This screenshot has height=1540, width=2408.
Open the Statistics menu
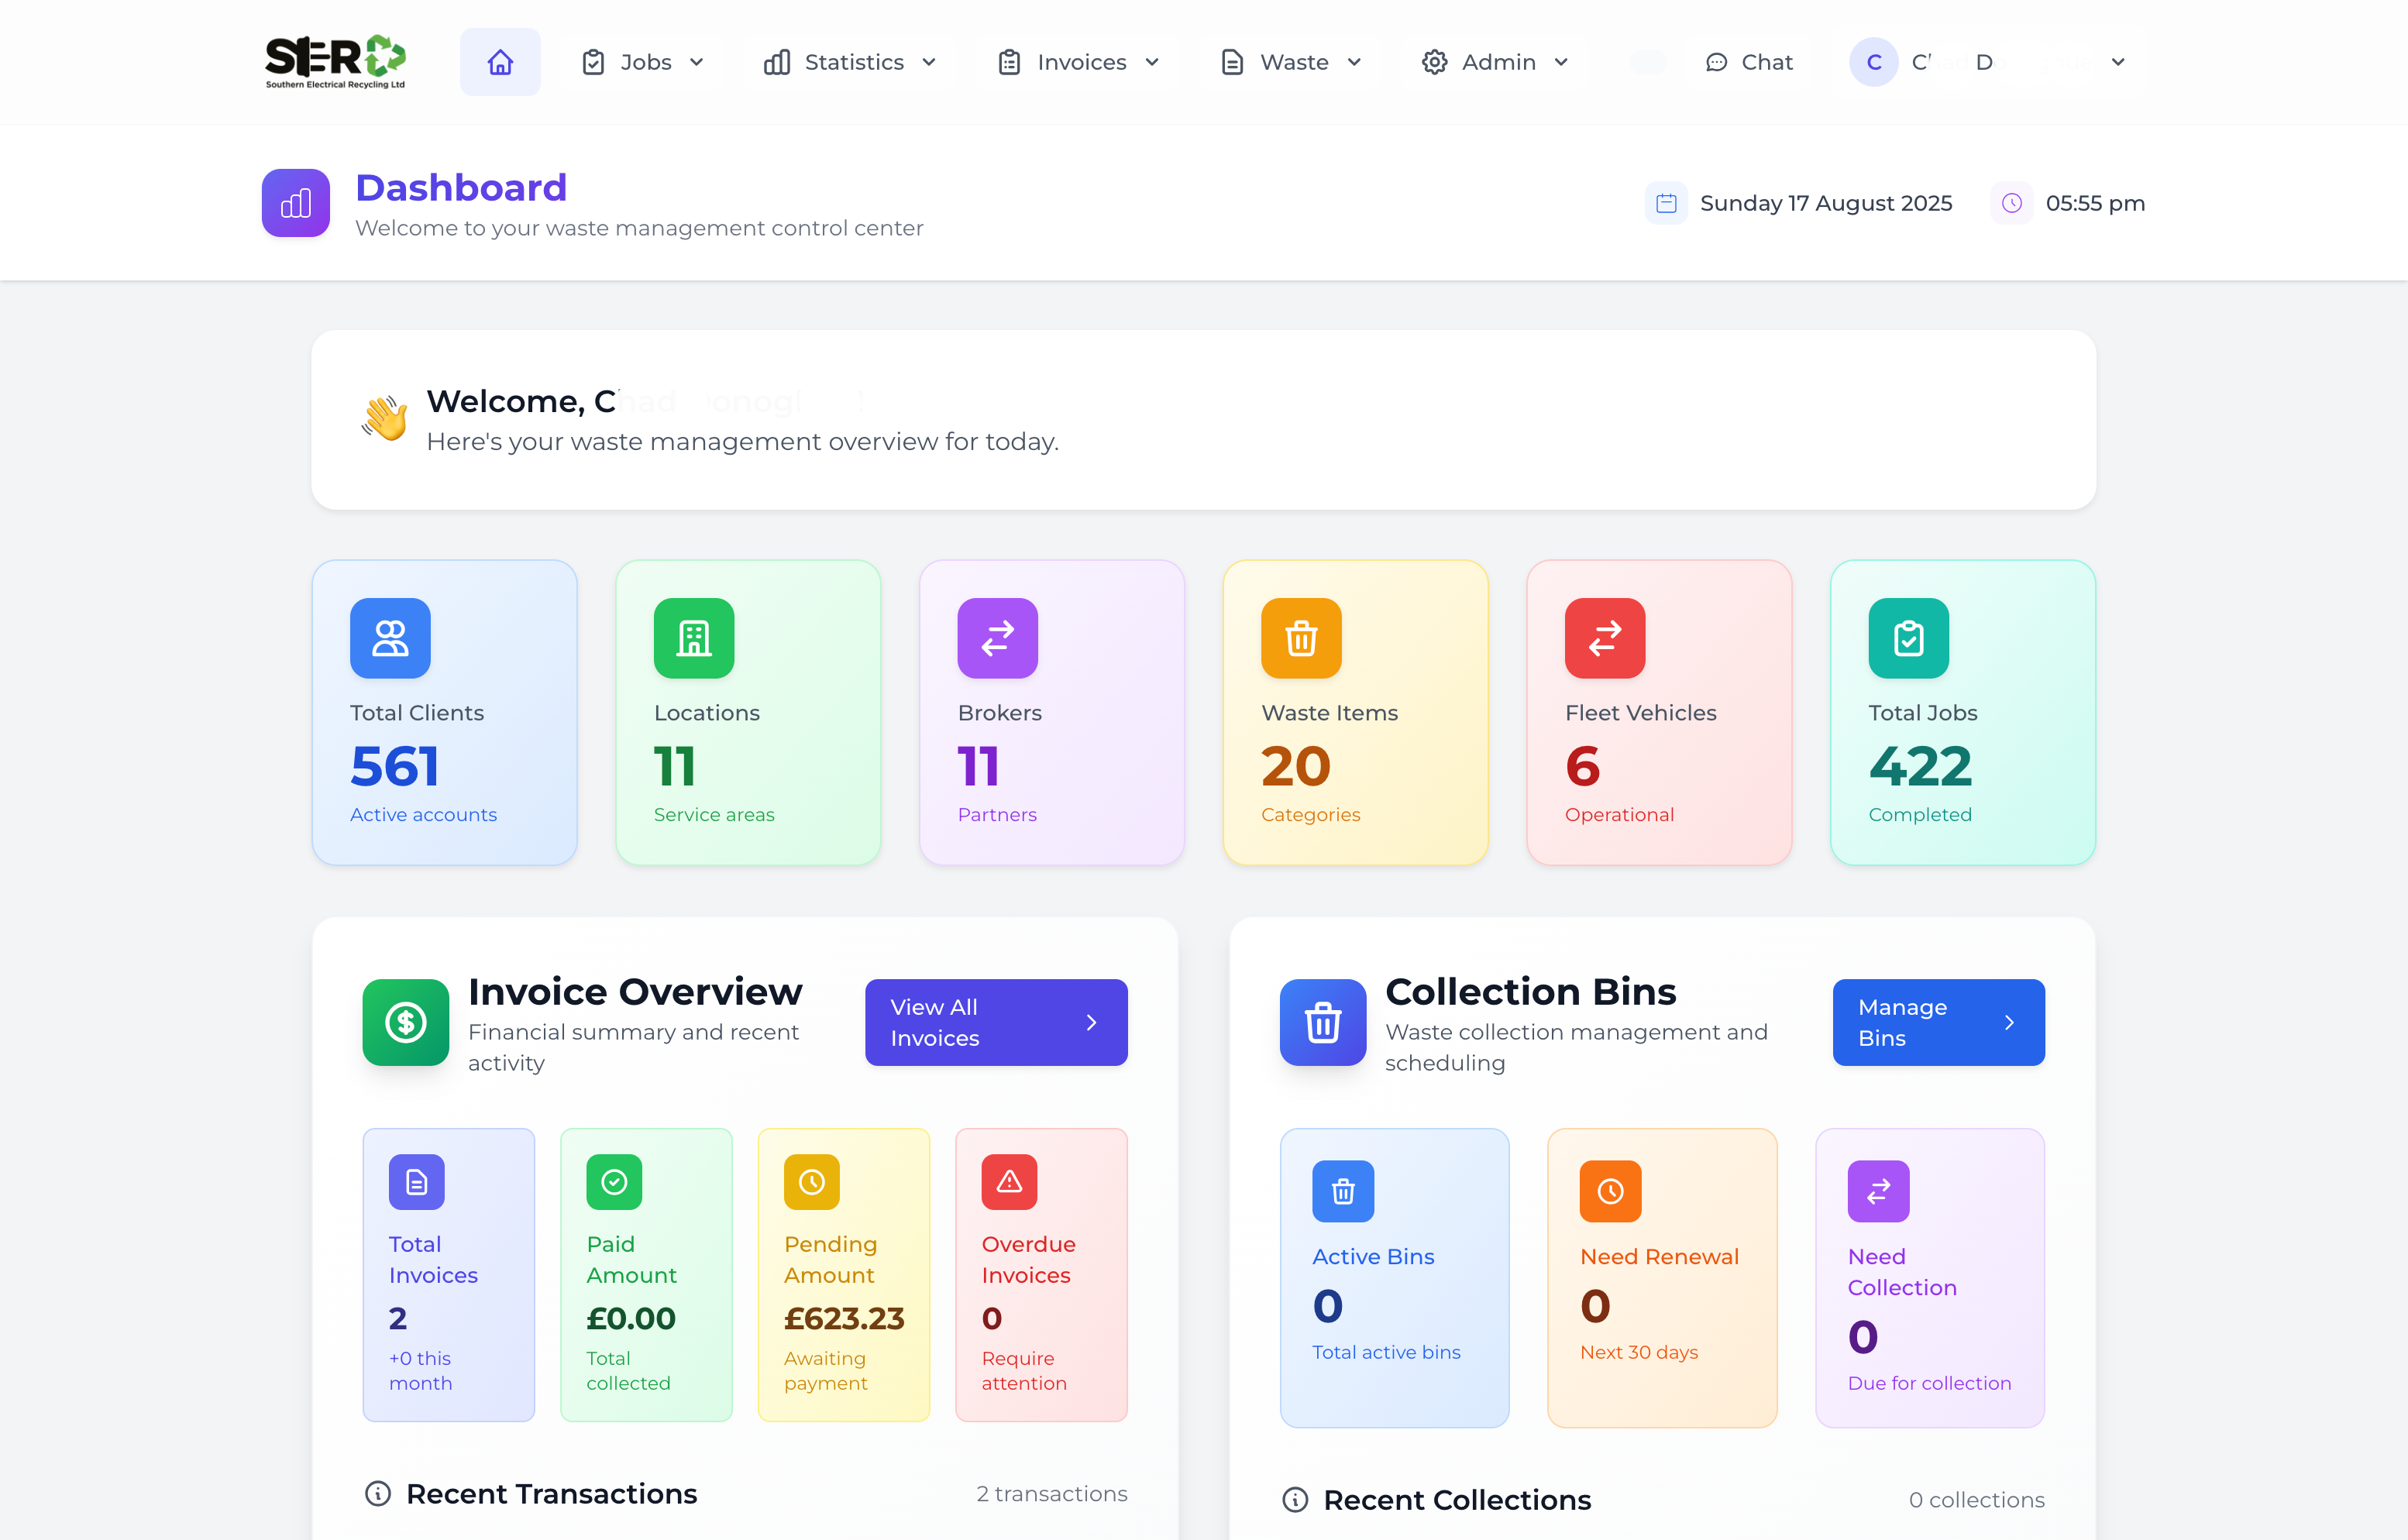pyautogui.click(x=850, y=61)
